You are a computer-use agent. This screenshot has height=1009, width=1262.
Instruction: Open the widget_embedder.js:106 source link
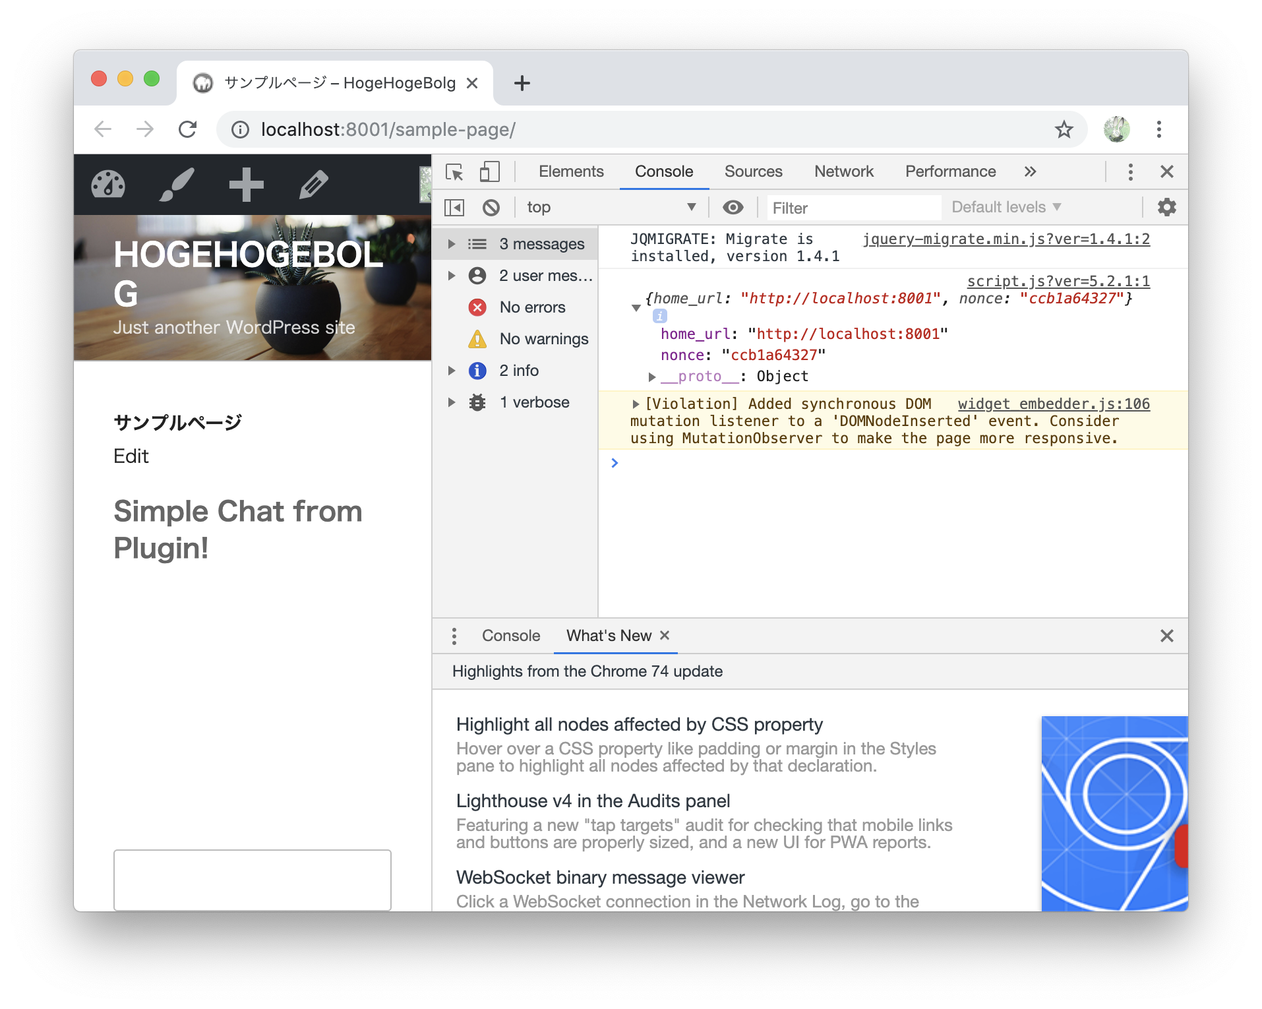tap(1053, 404)
